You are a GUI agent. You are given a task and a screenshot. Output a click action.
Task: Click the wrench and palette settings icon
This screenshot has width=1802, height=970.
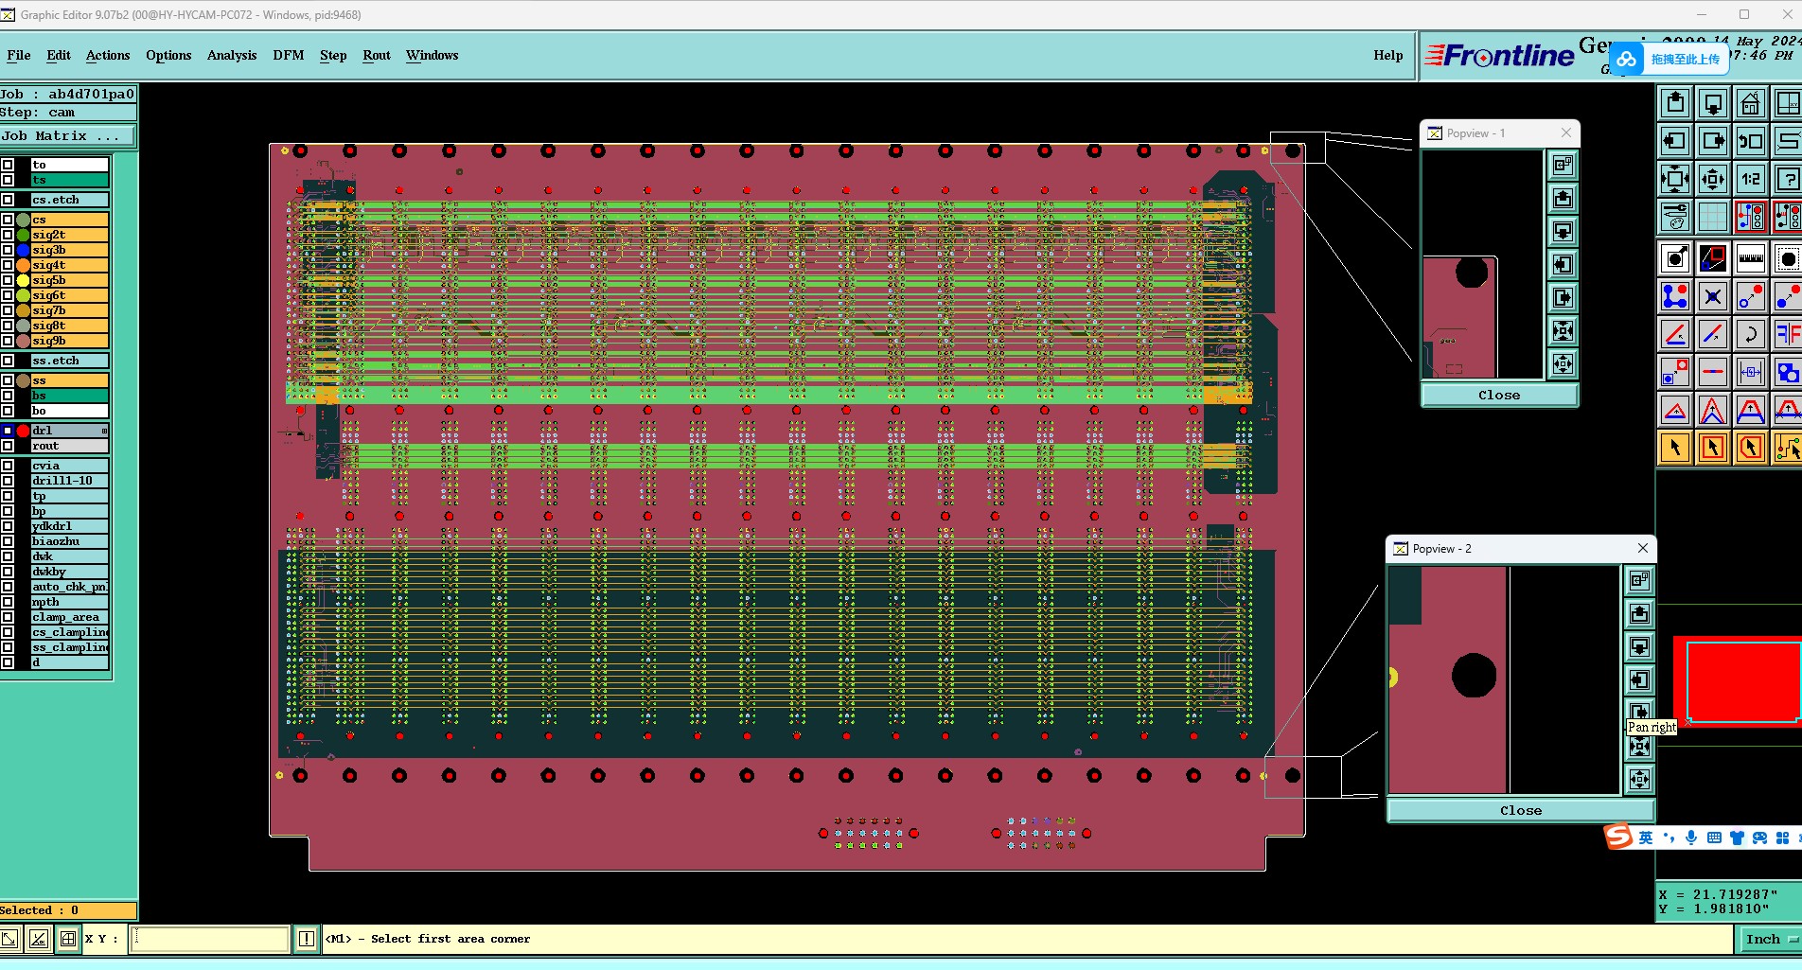(1675, 217)
